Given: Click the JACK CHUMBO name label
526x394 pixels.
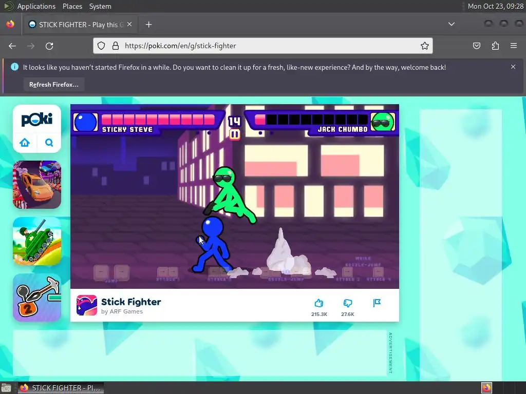Looking at the screenshot, I should pyautogui.click(x=343, y=129).
